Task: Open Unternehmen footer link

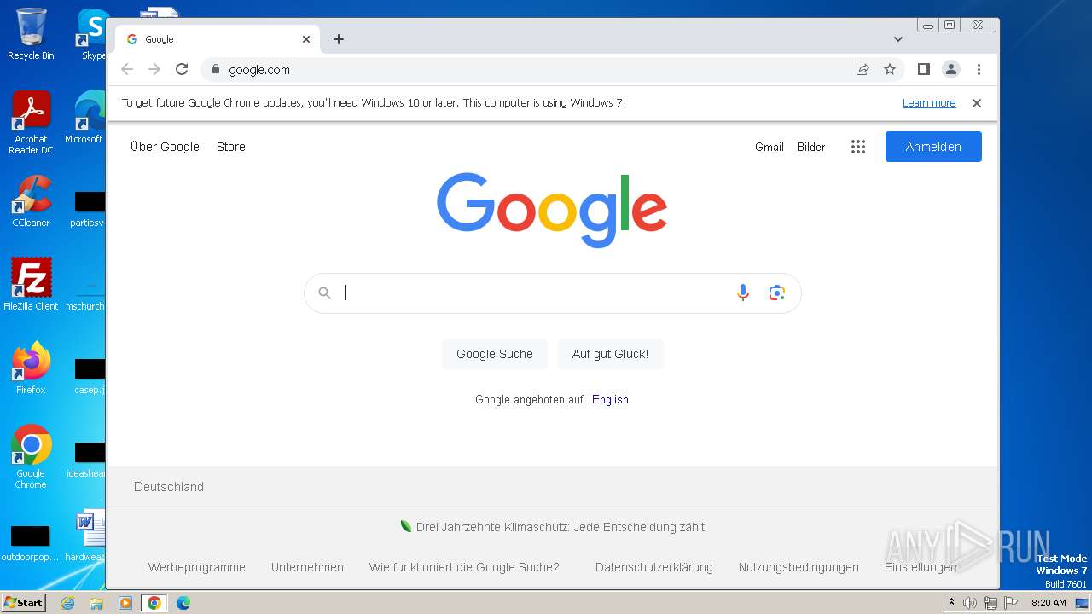Action: pyautogui.click(x=307, y=567)
